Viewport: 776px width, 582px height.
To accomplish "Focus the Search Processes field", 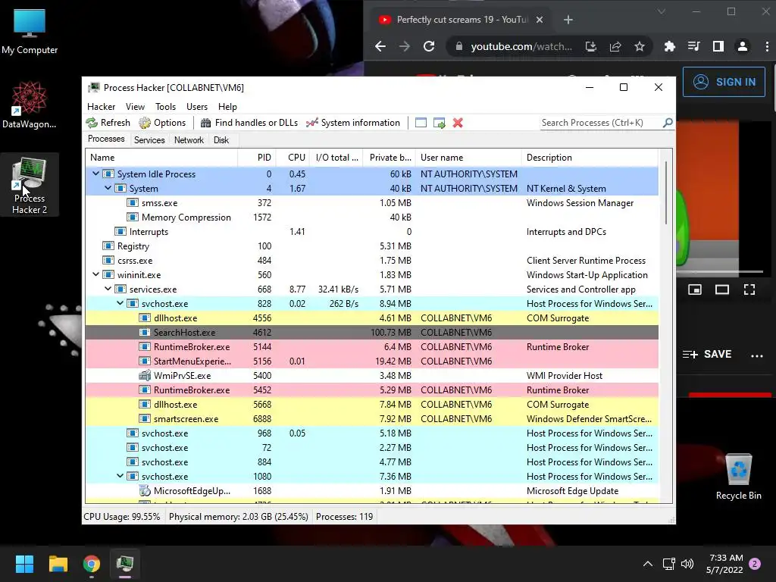I will point(601,123).
